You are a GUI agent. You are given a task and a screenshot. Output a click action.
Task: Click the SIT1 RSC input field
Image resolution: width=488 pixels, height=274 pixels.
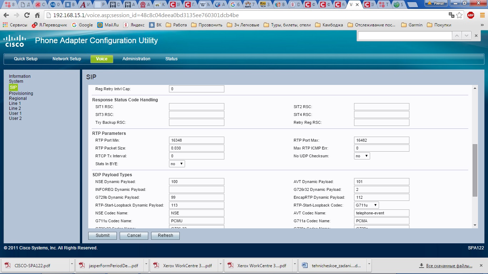(x=196, y=107)
